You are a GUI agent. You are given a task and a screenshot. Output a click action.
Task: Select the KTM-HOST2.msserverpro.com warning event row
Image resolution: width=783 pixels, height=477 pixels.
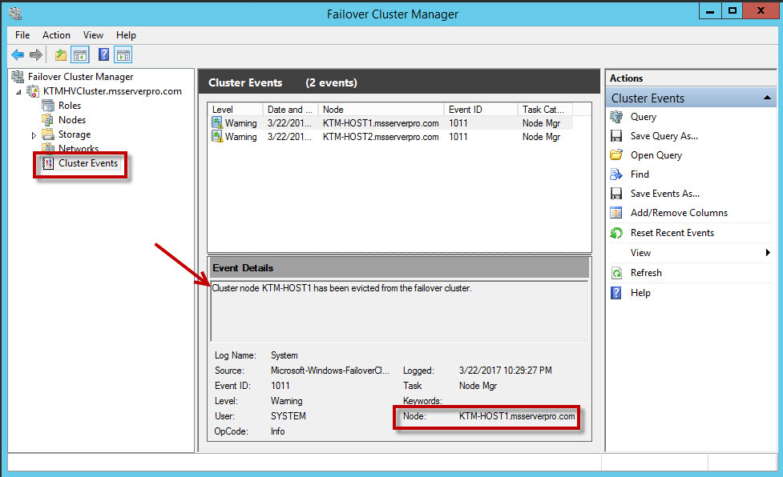[x=390, y=137]
